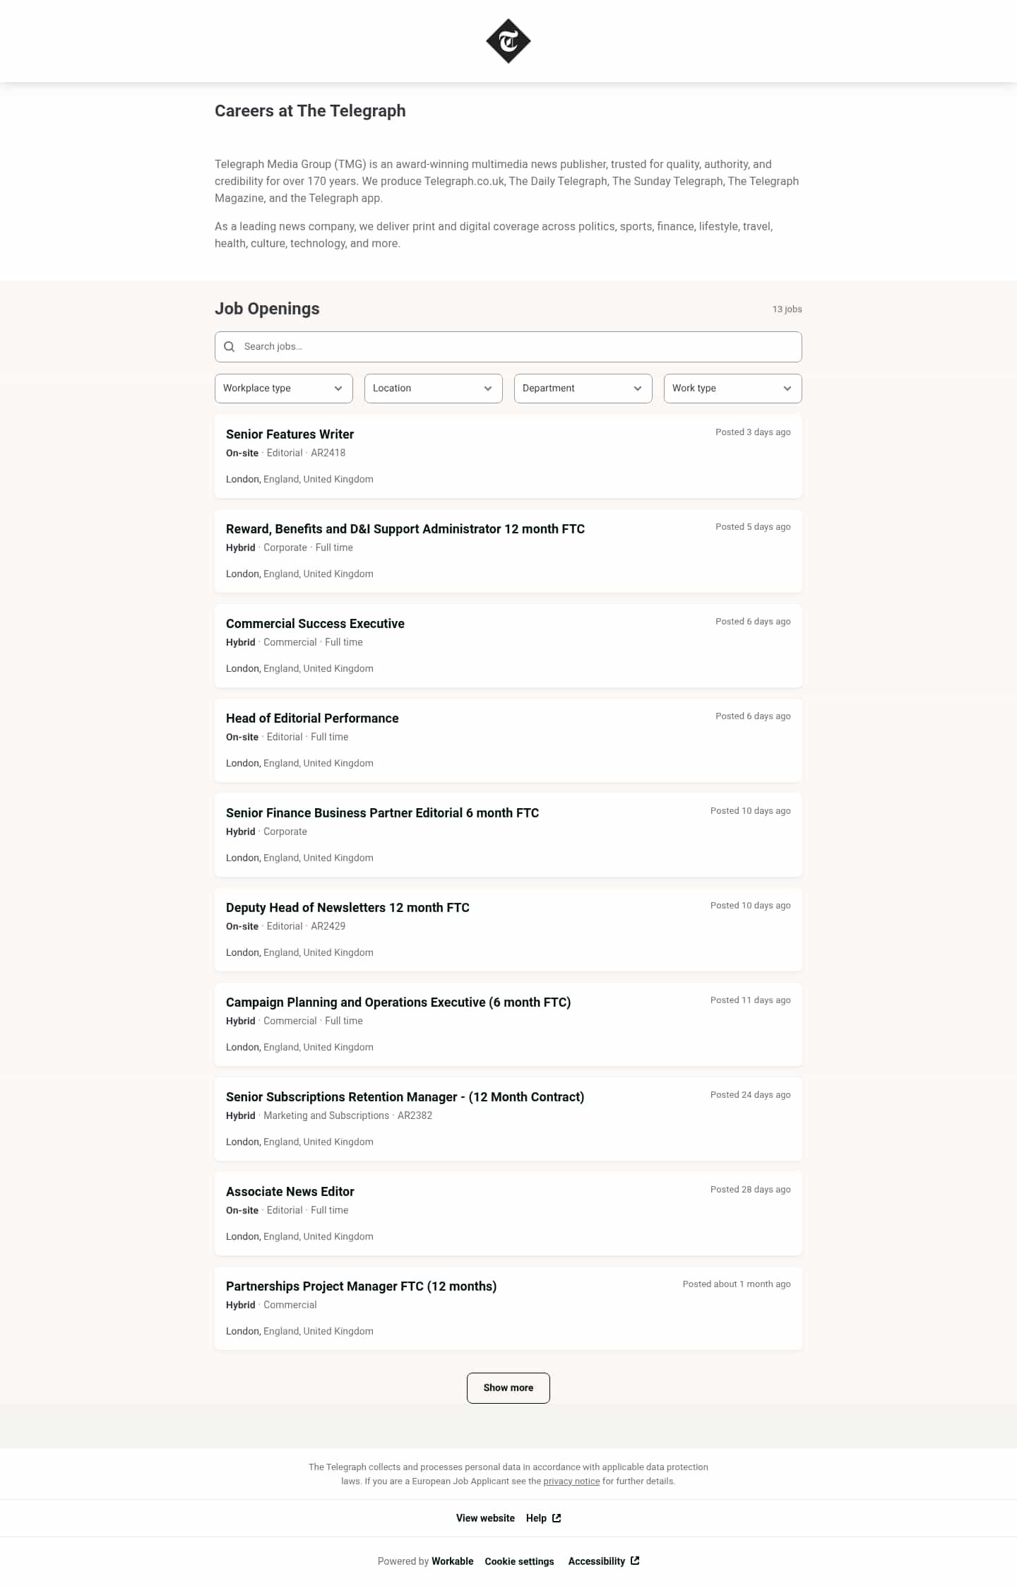The width and height of the screenshot is (1017, 1586).
Task: Open Deputy Head of Newsletters listing
Action: tap(509, 930)
